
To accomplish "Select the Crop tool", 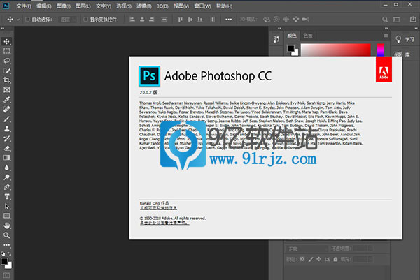I will click(x=7, y=80).
